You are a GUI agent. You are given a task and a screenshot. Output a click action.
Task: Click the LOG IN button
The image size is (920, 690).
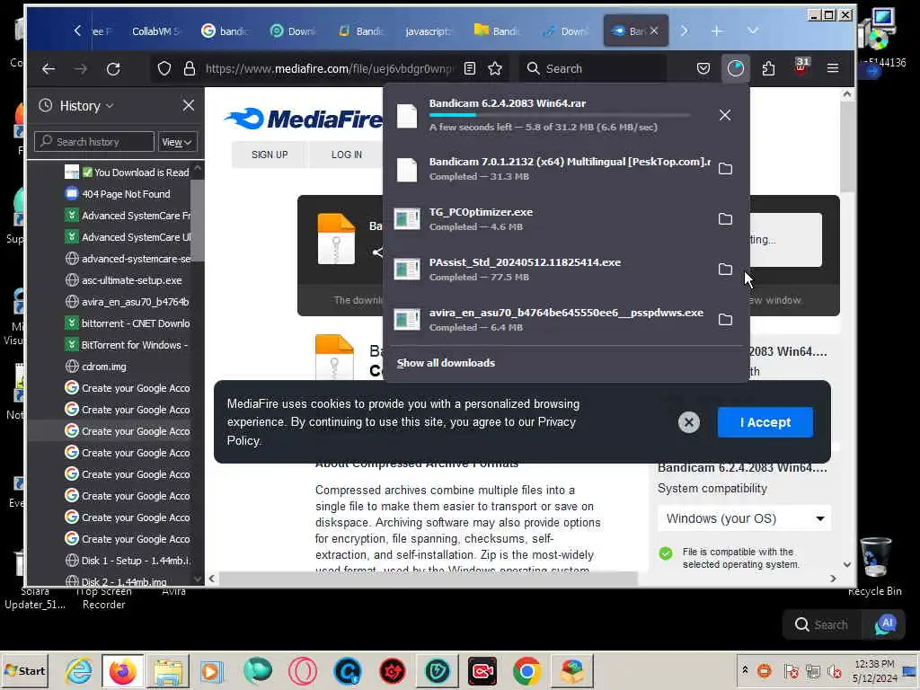click(x=346, y=155)
